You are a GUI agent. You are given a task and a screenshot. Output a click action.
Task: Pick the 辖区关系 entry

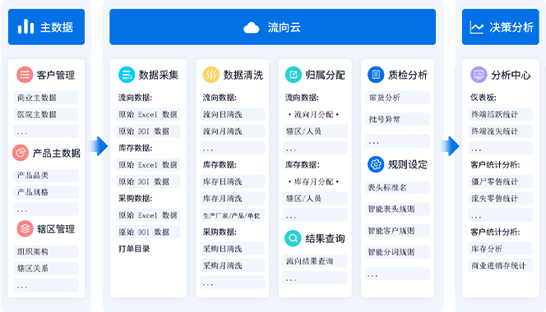pyautogui.click(x=46, y=268)
